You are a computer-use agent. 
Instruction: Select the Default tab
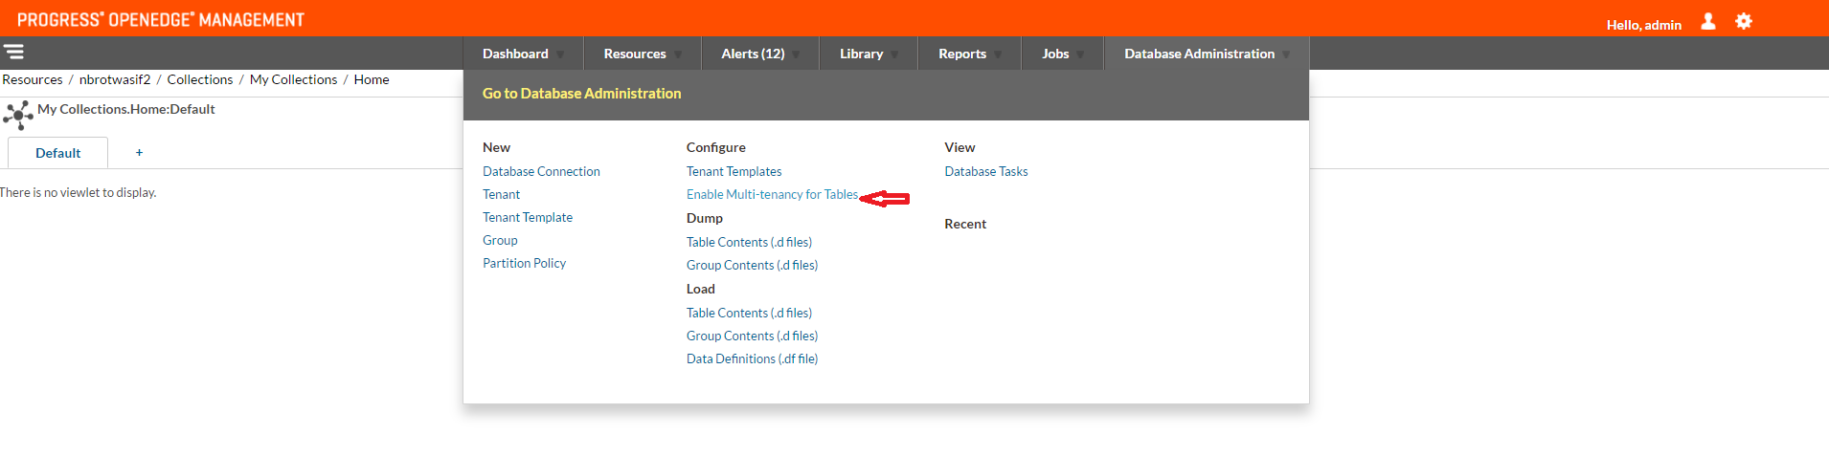[x=57, y=153]
